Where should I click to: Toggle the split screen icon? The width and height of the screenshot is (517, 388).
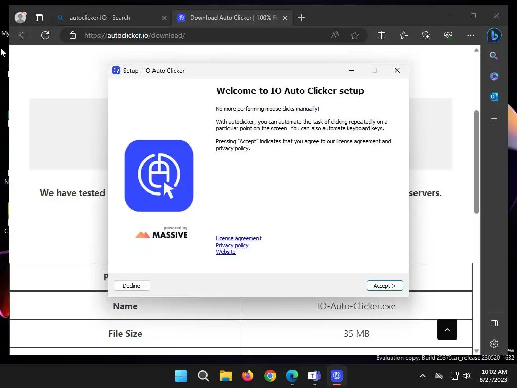coord(381,35)
